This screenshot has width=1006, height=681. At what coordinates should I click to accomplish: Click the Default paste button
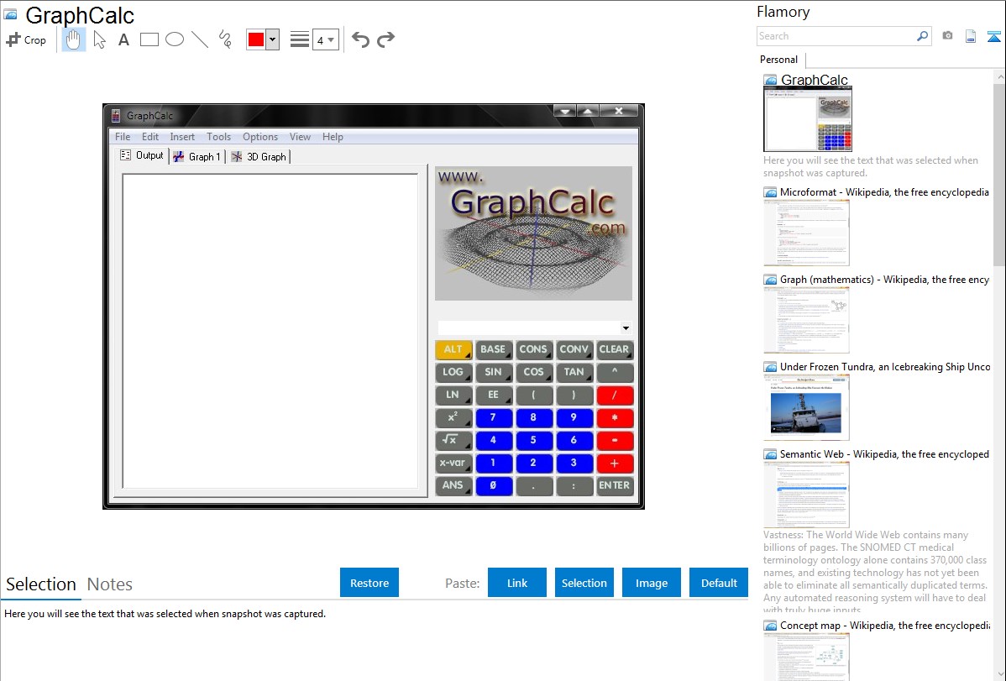click(x=719, y=583)
